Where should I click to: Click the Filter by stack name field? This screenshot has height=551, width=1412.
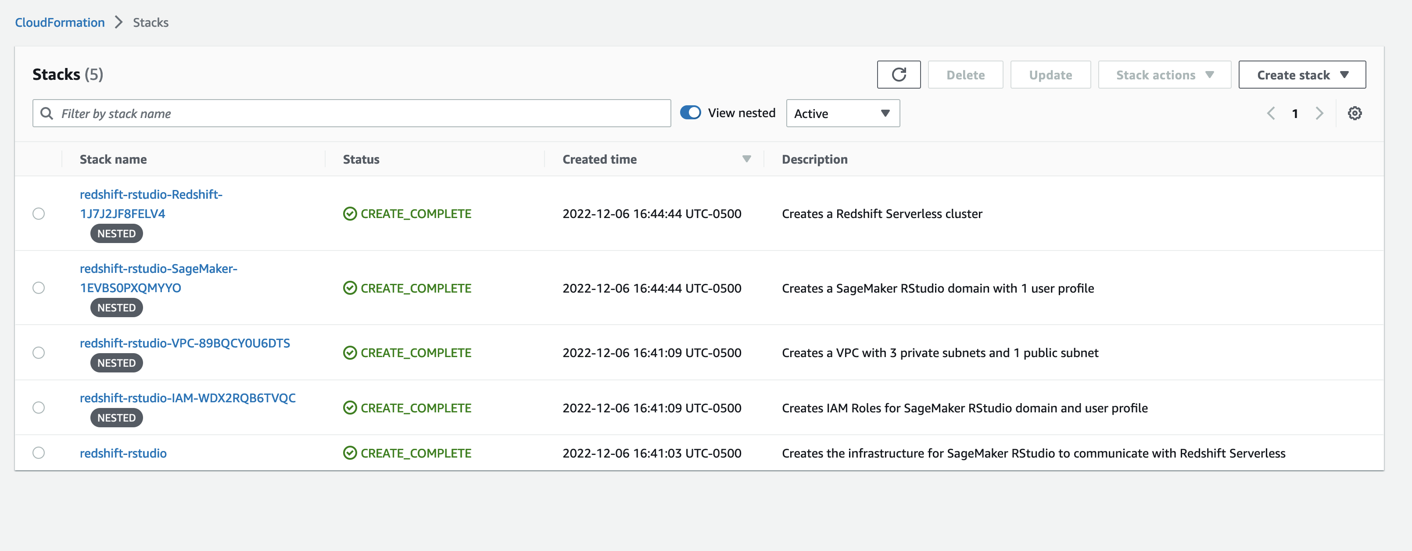click(x=362, y=114)
